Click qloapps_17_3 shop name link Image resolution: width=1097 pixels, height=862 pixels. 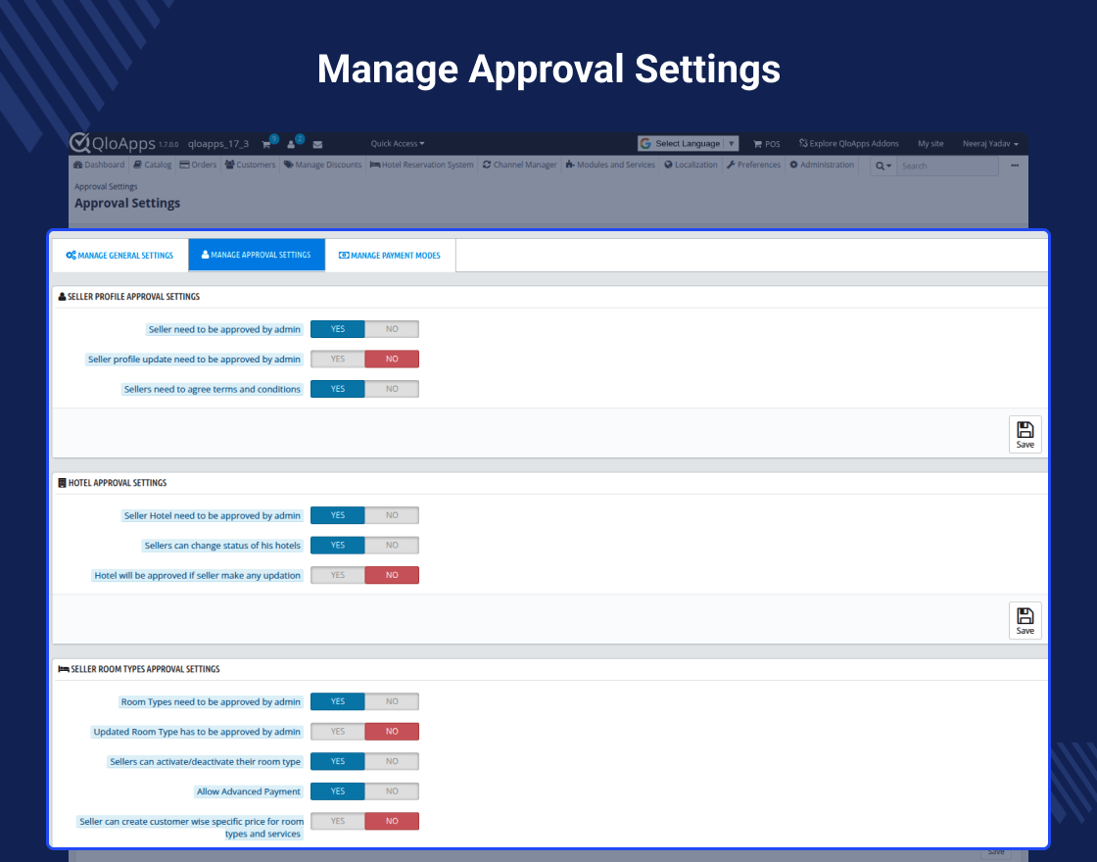[x=218, y=143]
